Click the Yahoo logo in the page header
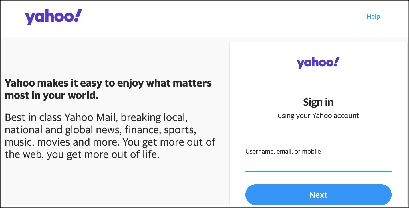This screenshot has width=409, height=208. [x=53, y=17]
